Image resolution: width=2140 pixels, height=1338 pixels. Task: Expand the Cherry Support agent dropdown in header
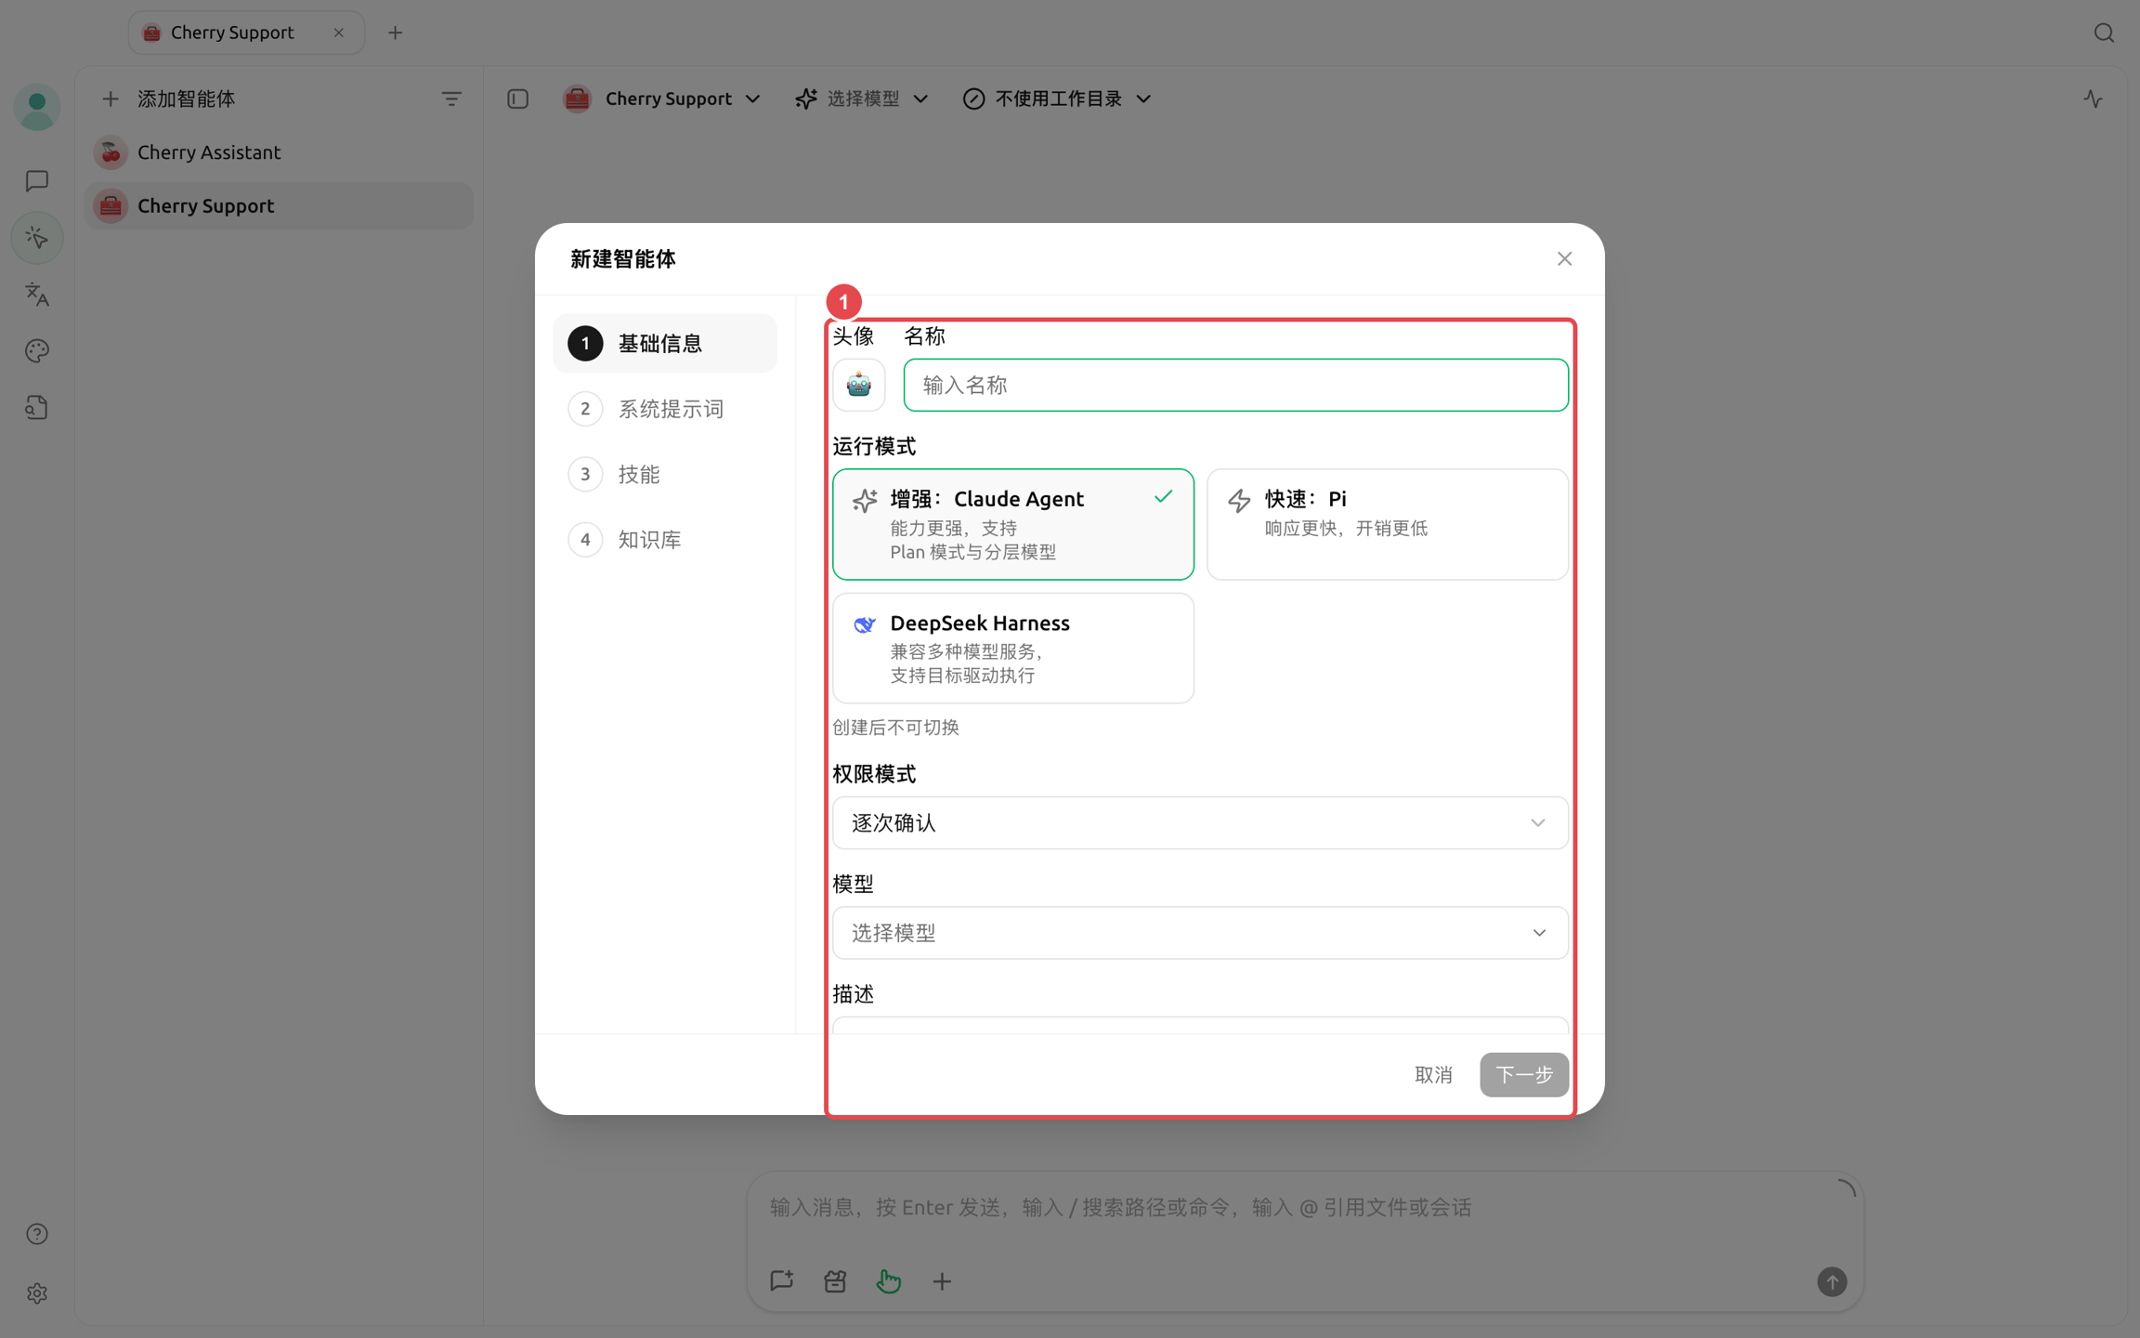[x=663, y=98]
